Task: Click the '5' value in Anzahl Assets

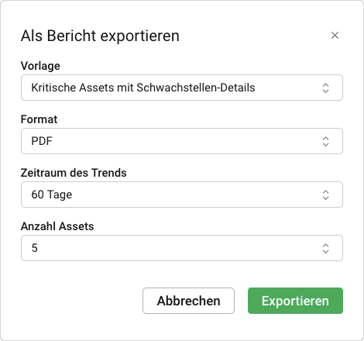Action: point(35,248)
